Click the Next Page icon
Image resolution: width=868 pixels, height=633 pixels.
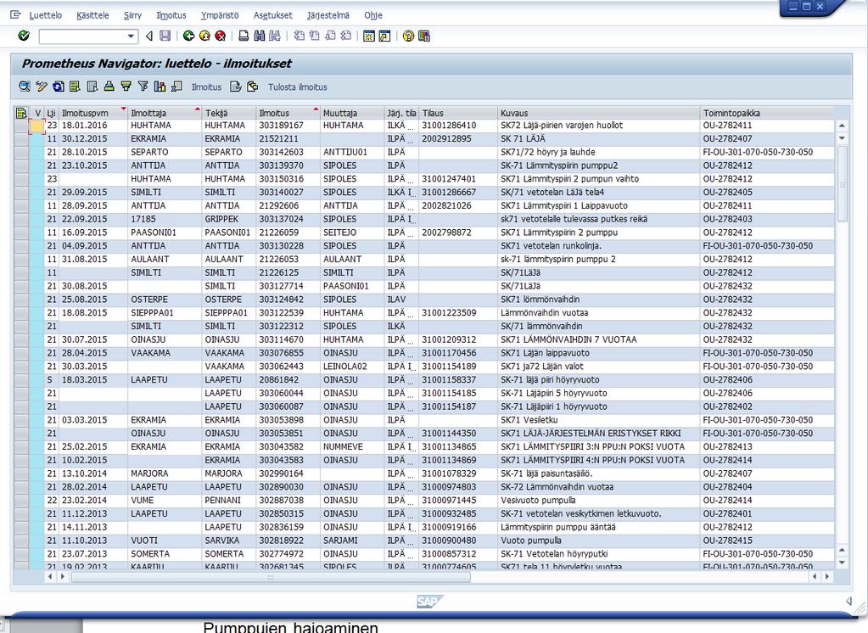(x=330, y=36)
